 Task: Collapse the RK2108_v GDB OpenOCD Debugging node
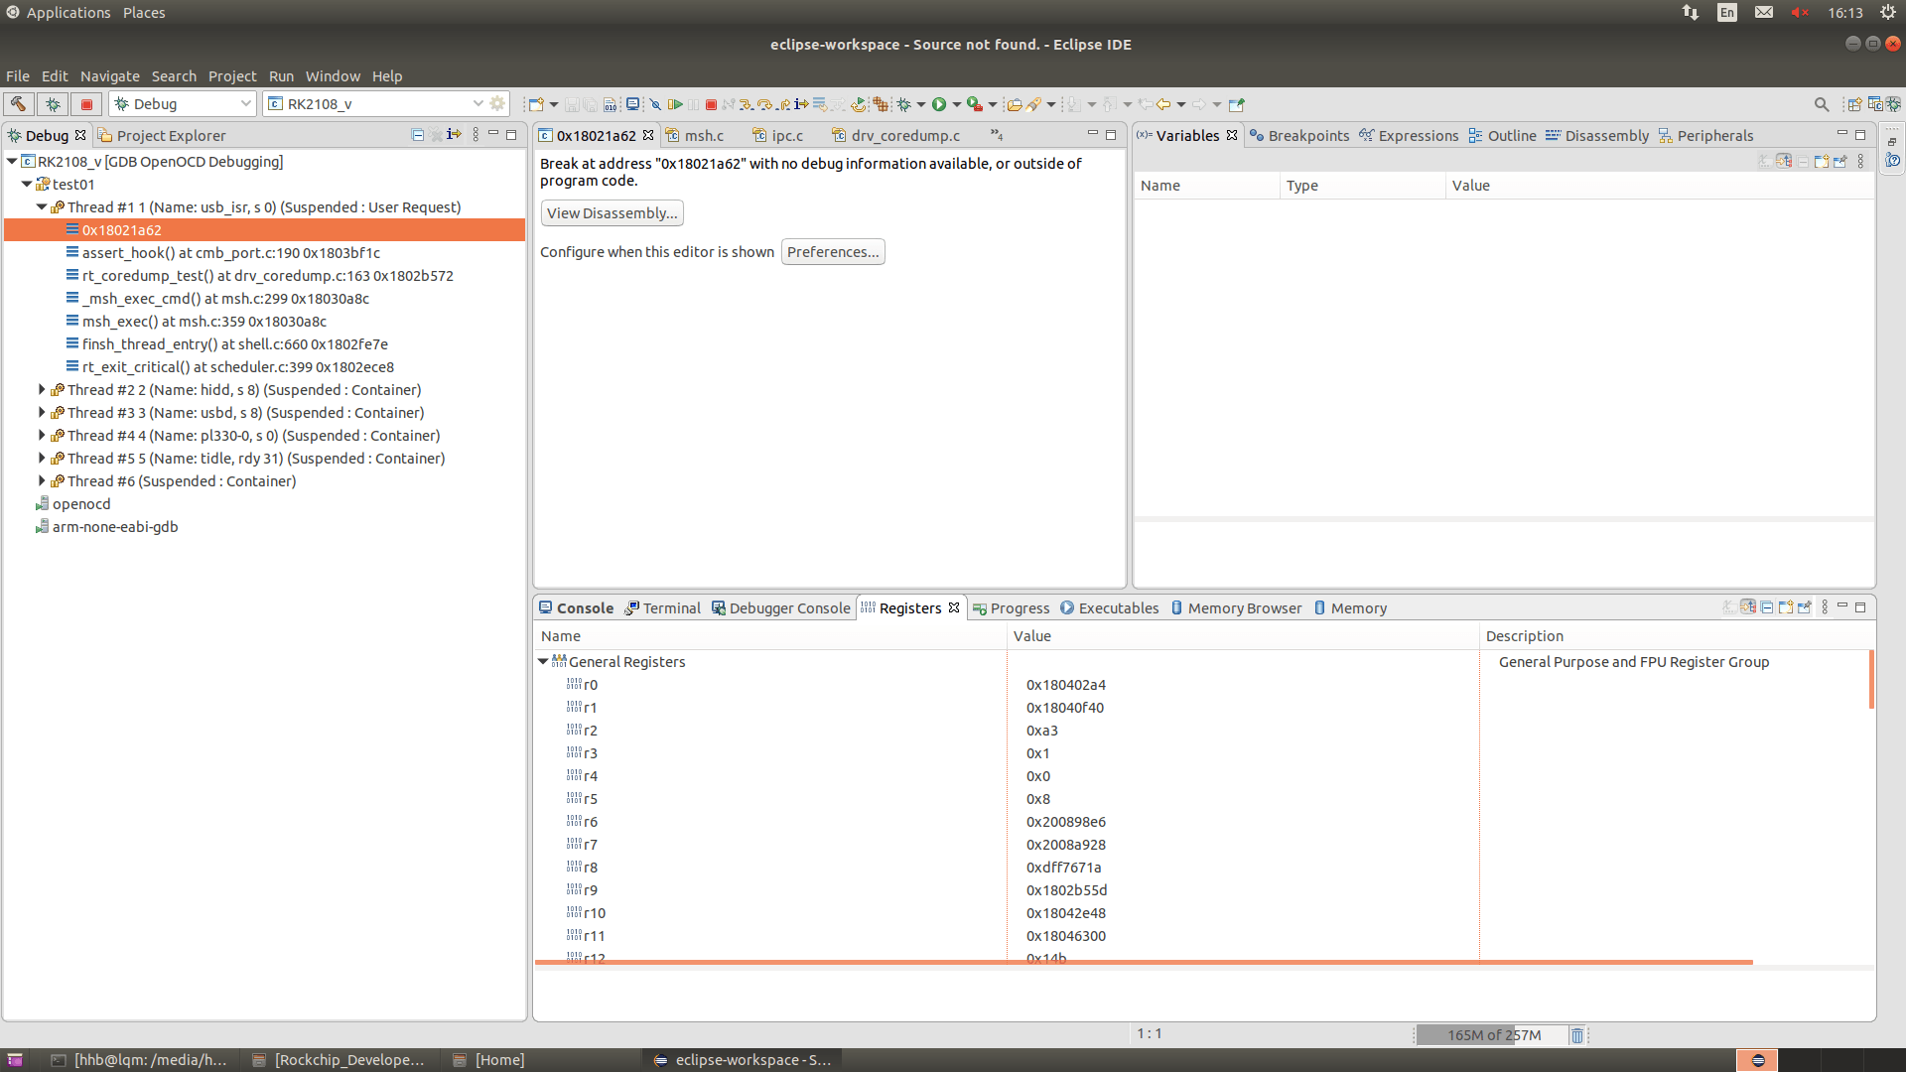(12, 162)
